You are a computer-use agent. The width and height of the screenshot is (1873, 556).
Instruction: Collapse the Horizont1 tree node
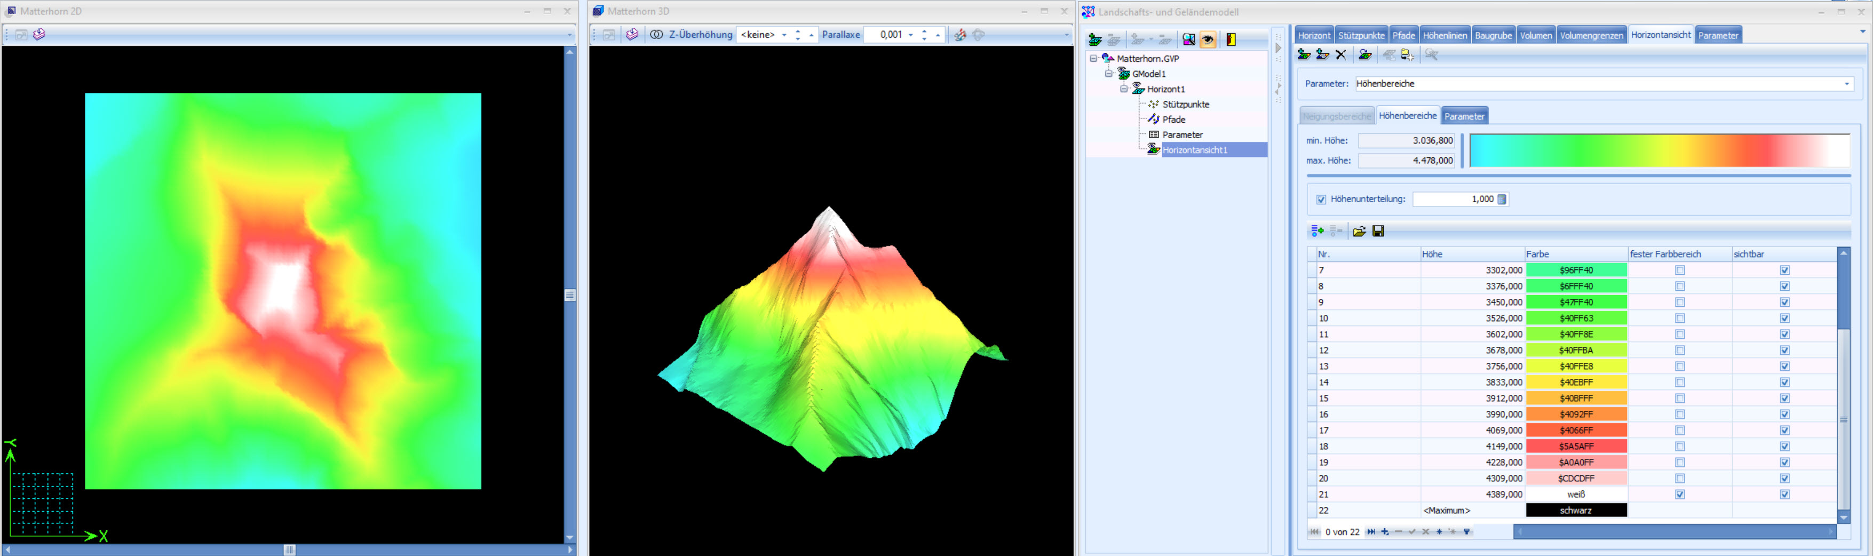click(1123, 90)
